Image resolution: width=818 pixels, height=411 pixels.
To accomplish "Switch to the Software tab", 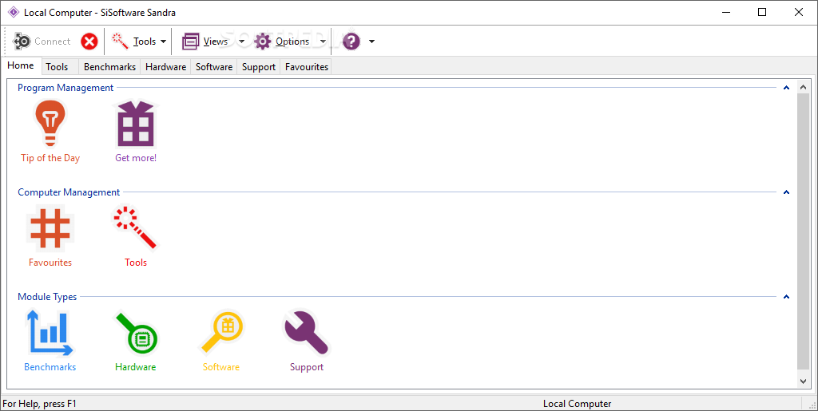I will click(x=214, y=67).
